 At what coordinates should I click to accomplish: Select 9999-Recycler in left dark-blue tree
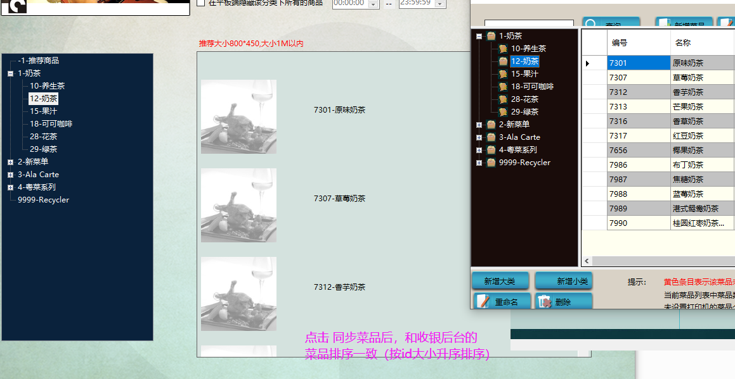click(44, 200)
